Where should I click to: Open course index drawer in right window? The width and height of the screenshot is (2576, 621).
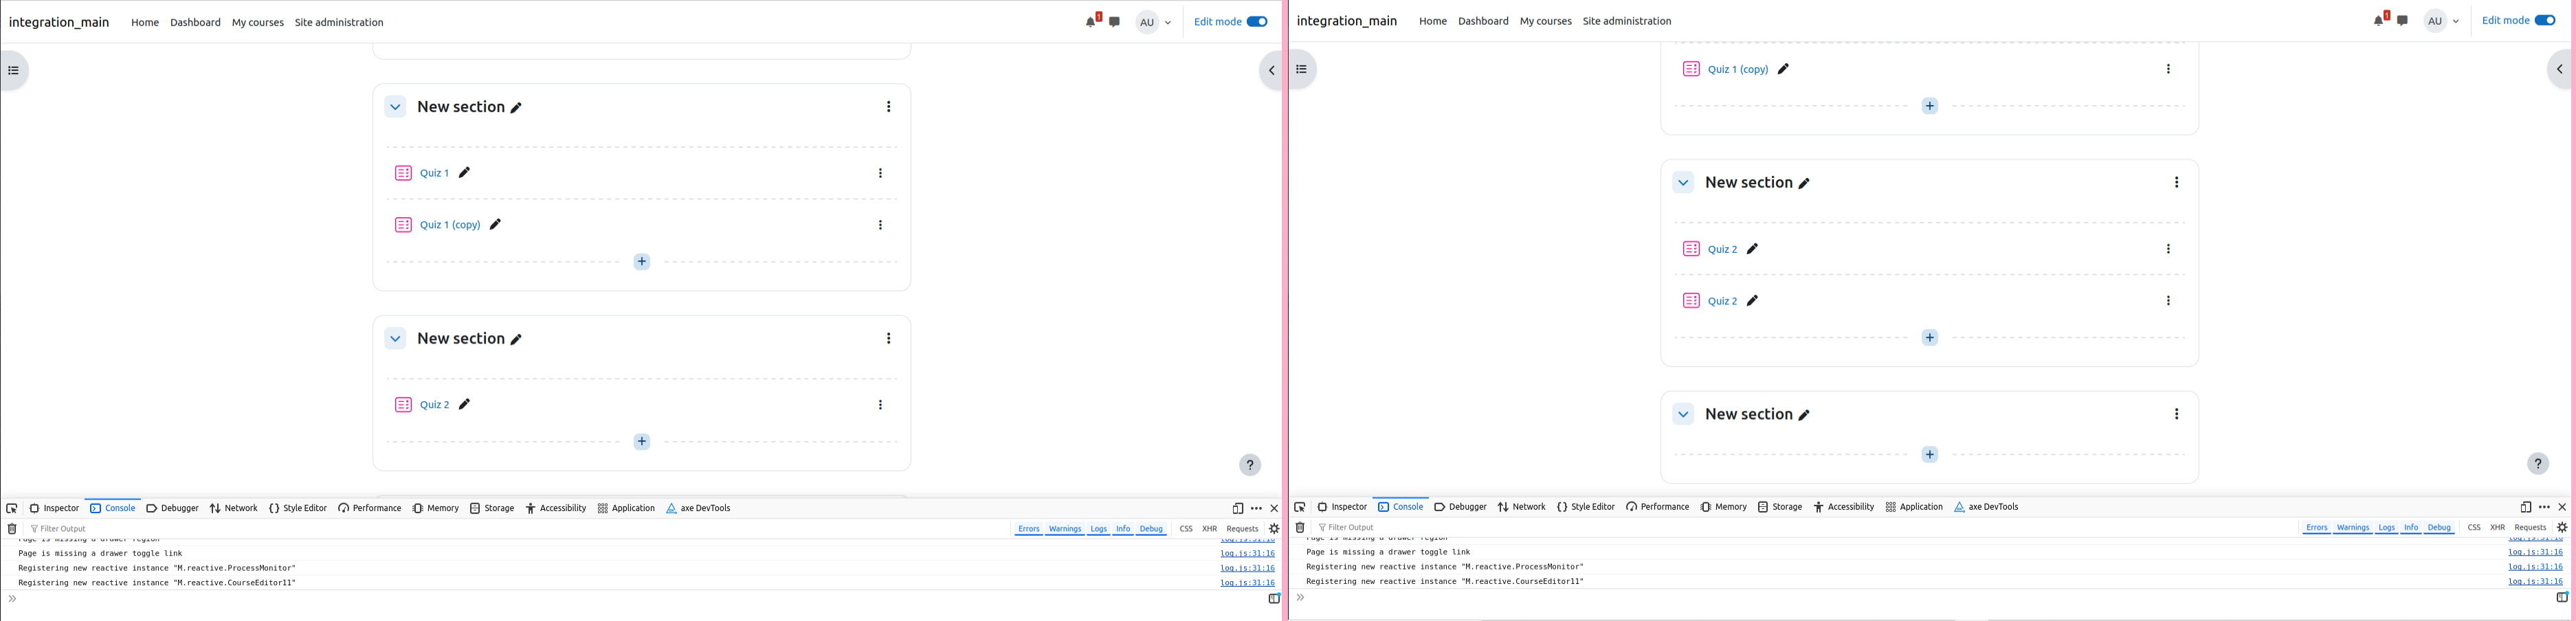tap(1302, 70)
